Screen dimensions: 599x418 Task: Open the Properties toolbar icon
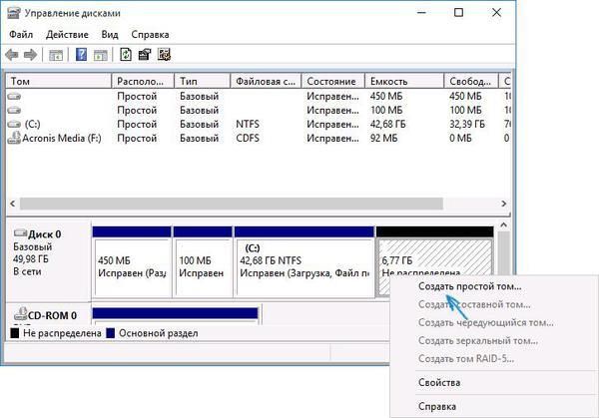[145, 55]
